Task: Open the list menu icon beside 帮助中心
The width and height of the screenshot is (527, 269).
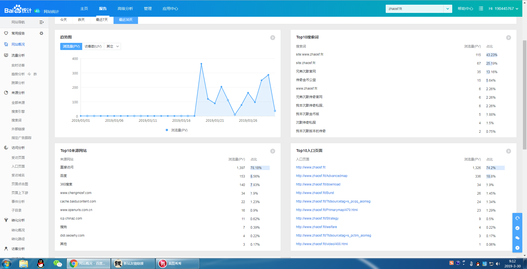Action: [x=481, y=9]
